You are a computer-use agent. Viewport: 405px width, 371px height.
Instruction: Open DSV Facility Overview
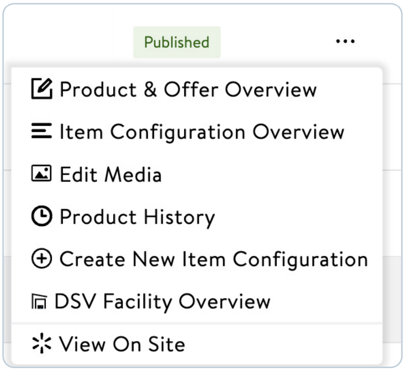[x=162, y=302]
